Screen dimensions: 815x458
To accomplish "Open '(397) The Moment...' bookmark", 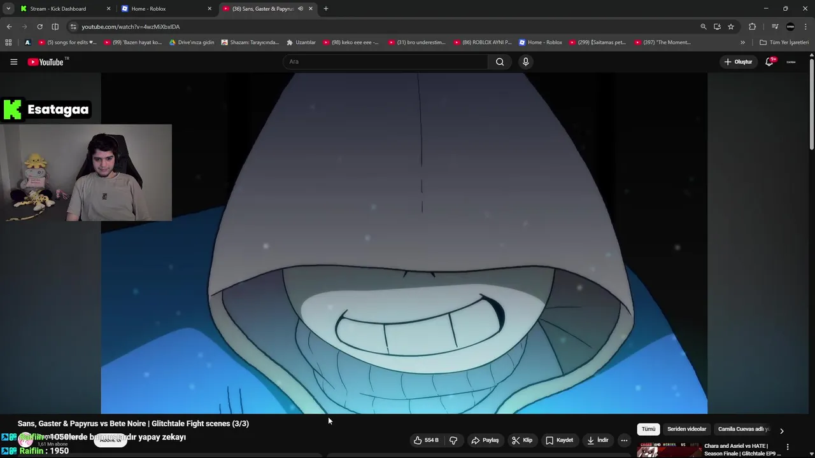I will [662, 43].
